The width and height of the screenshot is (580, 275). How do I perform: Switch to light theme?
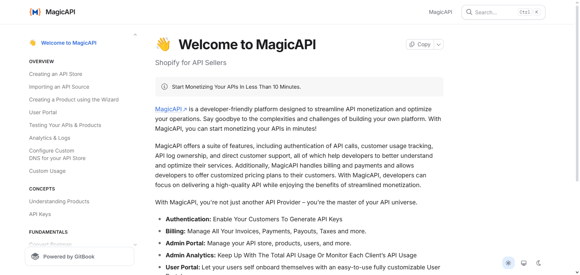click(508, 263)
